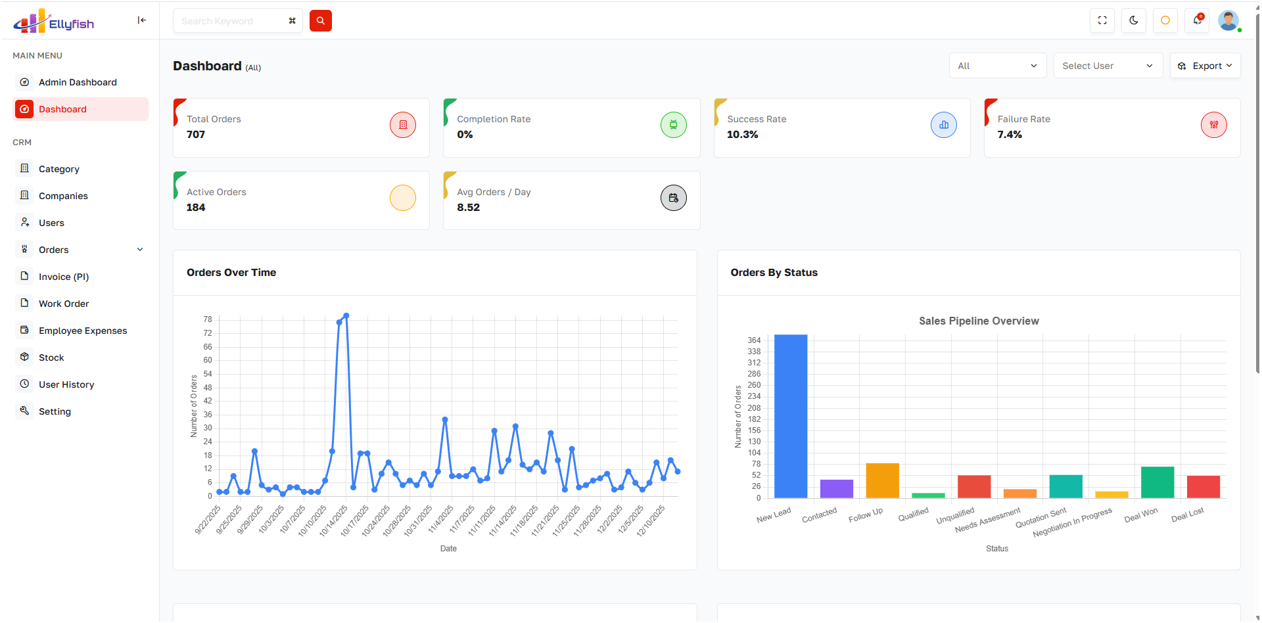
Task: Open the Select User dropdown
Action: 1108,66
